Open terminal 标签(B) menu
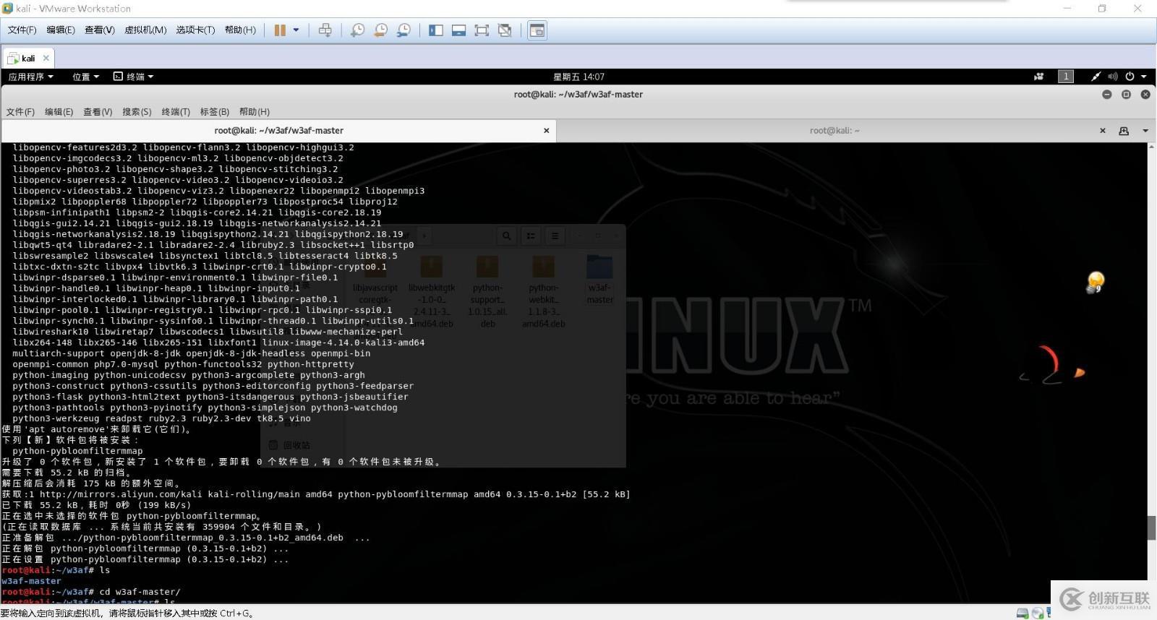1157x620 pixels. coord(214,112)
